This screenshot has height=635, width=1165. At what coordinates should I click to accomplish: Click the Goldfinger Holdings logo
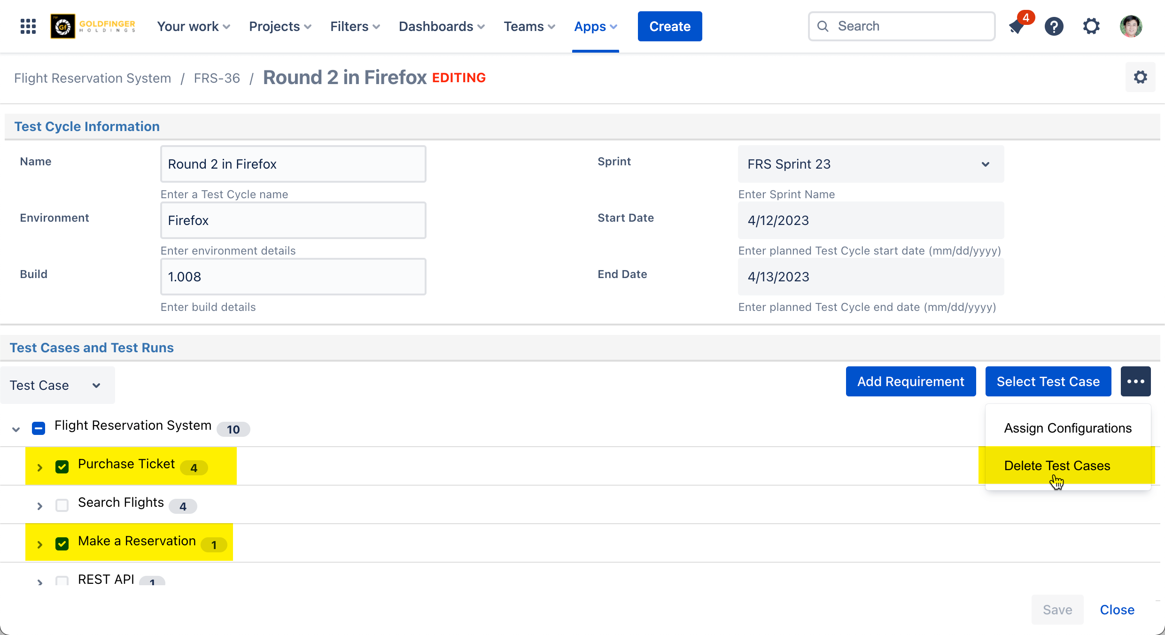click(x=93, y=26)
